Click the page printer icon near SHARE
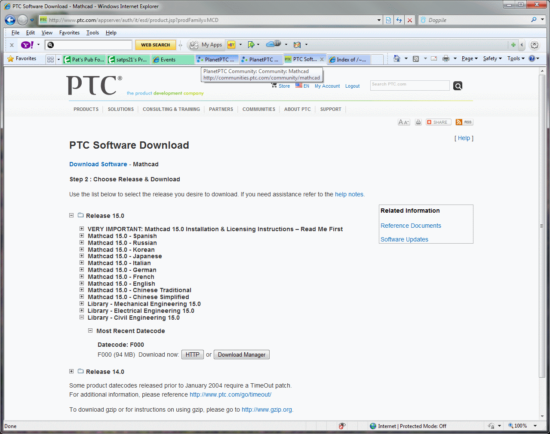The height and width of the screenshot is (434, 550). (x=418, y=122)
